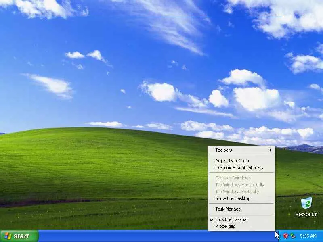This screenshot has width=323, height=242.
Task: Select Show the Desktop
Action: click(241, 198)
